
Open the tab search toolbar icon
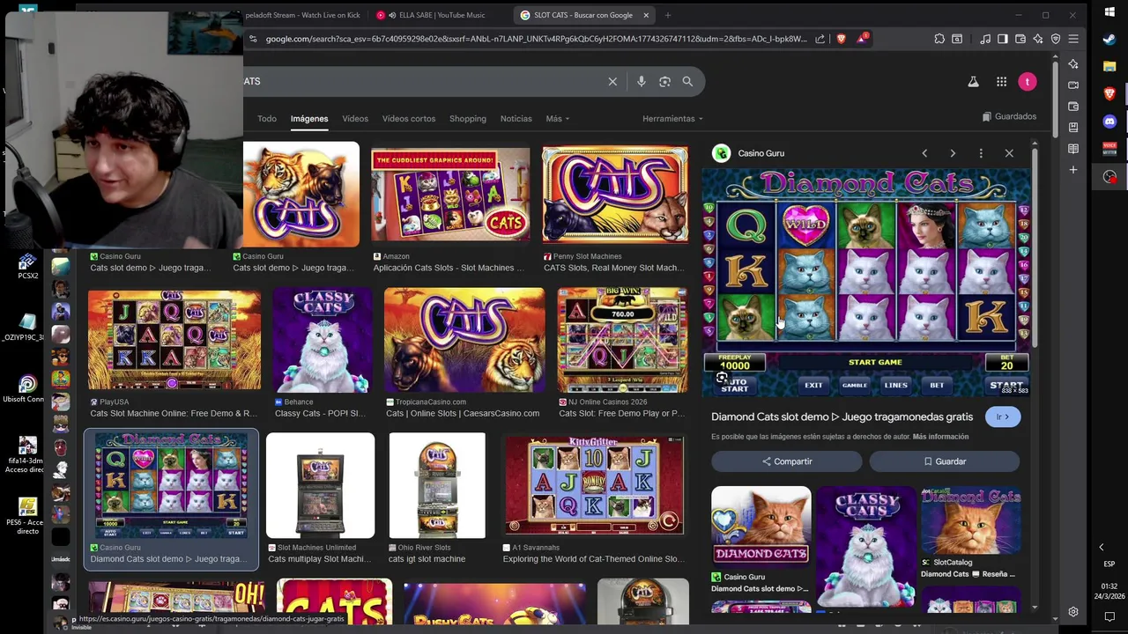[x=957, y=39]
